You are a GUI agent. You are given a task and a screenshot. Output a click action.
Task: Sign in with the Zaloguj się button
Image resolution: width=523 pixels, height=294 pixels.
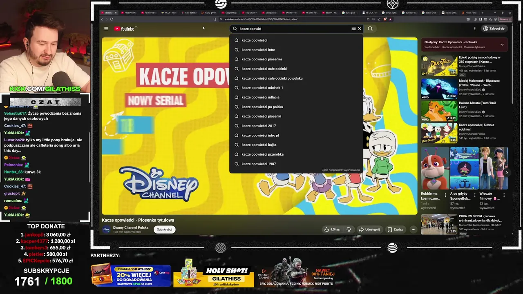pos(494,29)
